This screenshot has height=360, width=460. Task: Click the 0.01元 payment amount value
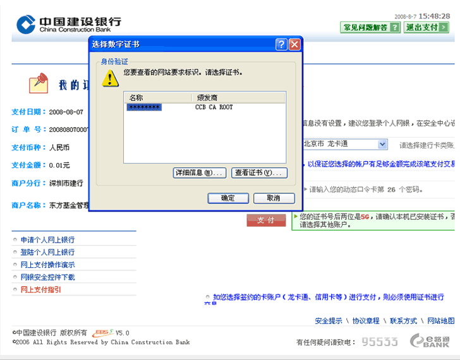(59, 165)
